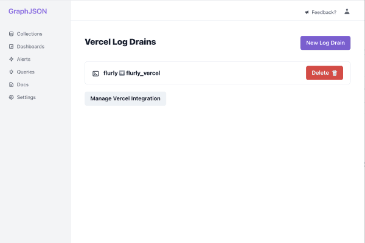Click the arrow icon between flurly names
This screenshot has width=365, height=243.
tap(122, 73)
